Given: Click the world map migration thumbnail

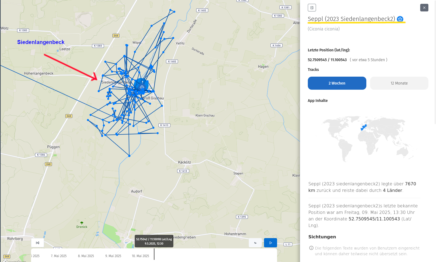Looking at the screenshot, I should point(368,139).
